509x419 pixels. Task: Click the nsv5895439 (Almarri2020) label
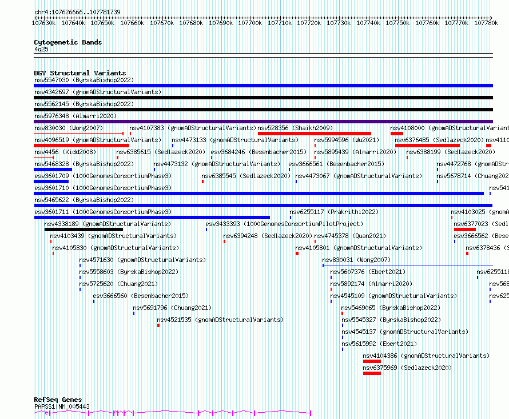pos(355,152)
